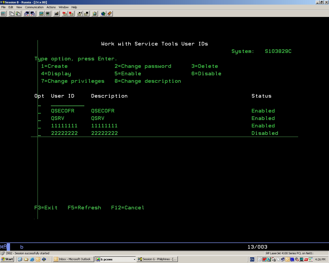Click the Record Macro toolbar icon
This screenshot has height=263, width=329.
click(65, 14)
